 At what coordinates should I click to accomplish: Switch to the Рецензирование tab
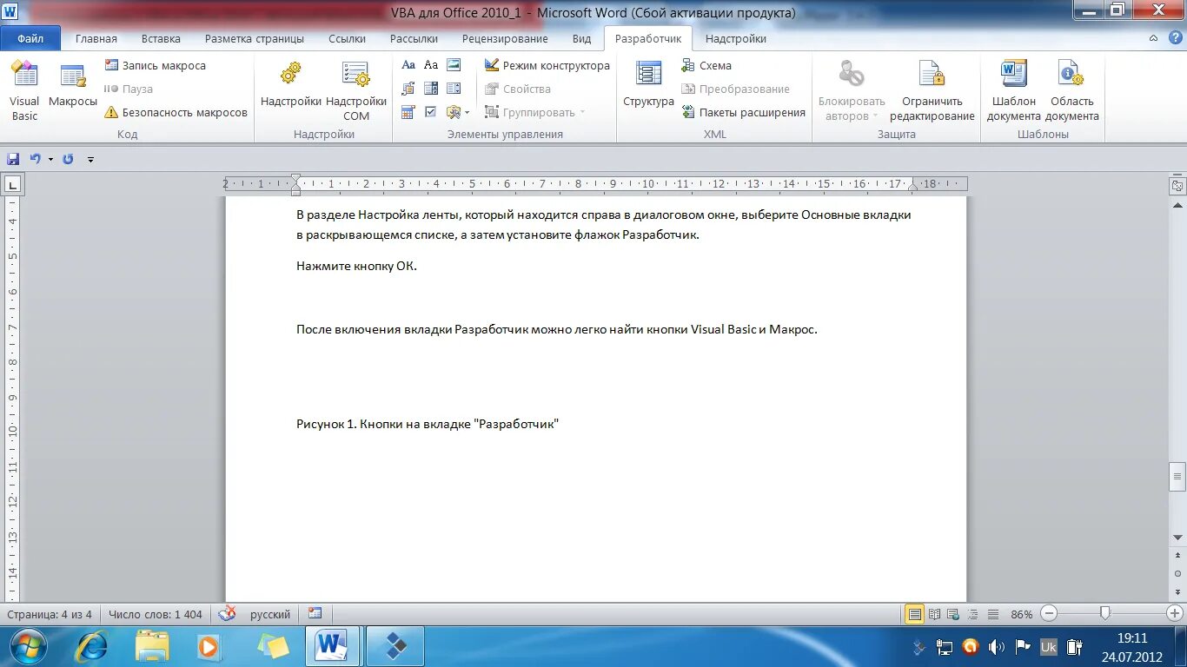coord(505,38)
